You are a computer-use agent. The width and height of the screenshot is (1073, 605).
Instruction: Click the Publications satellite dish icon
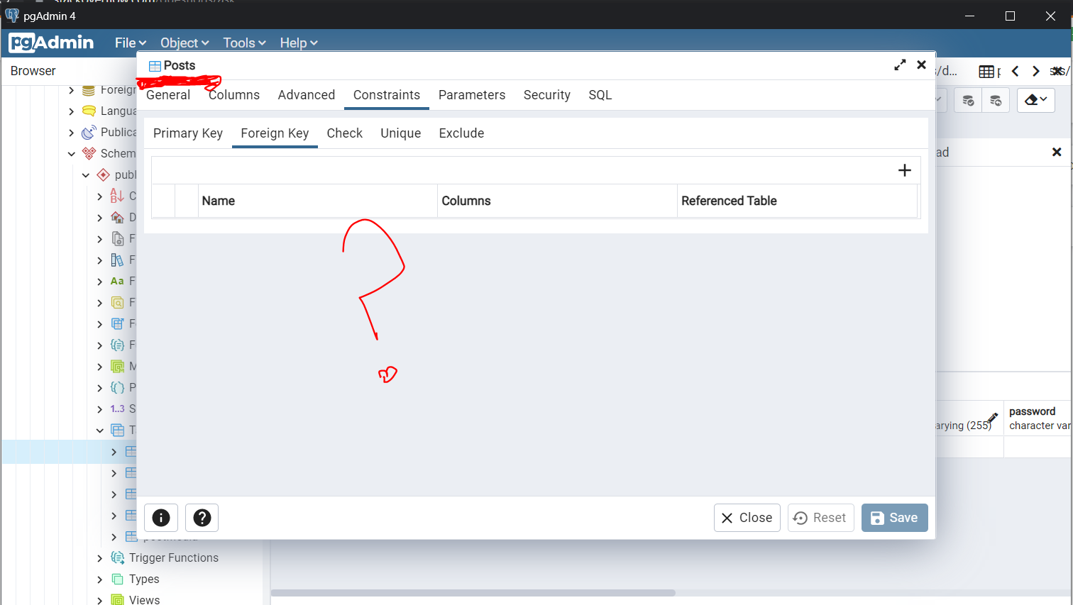[88, 133]
